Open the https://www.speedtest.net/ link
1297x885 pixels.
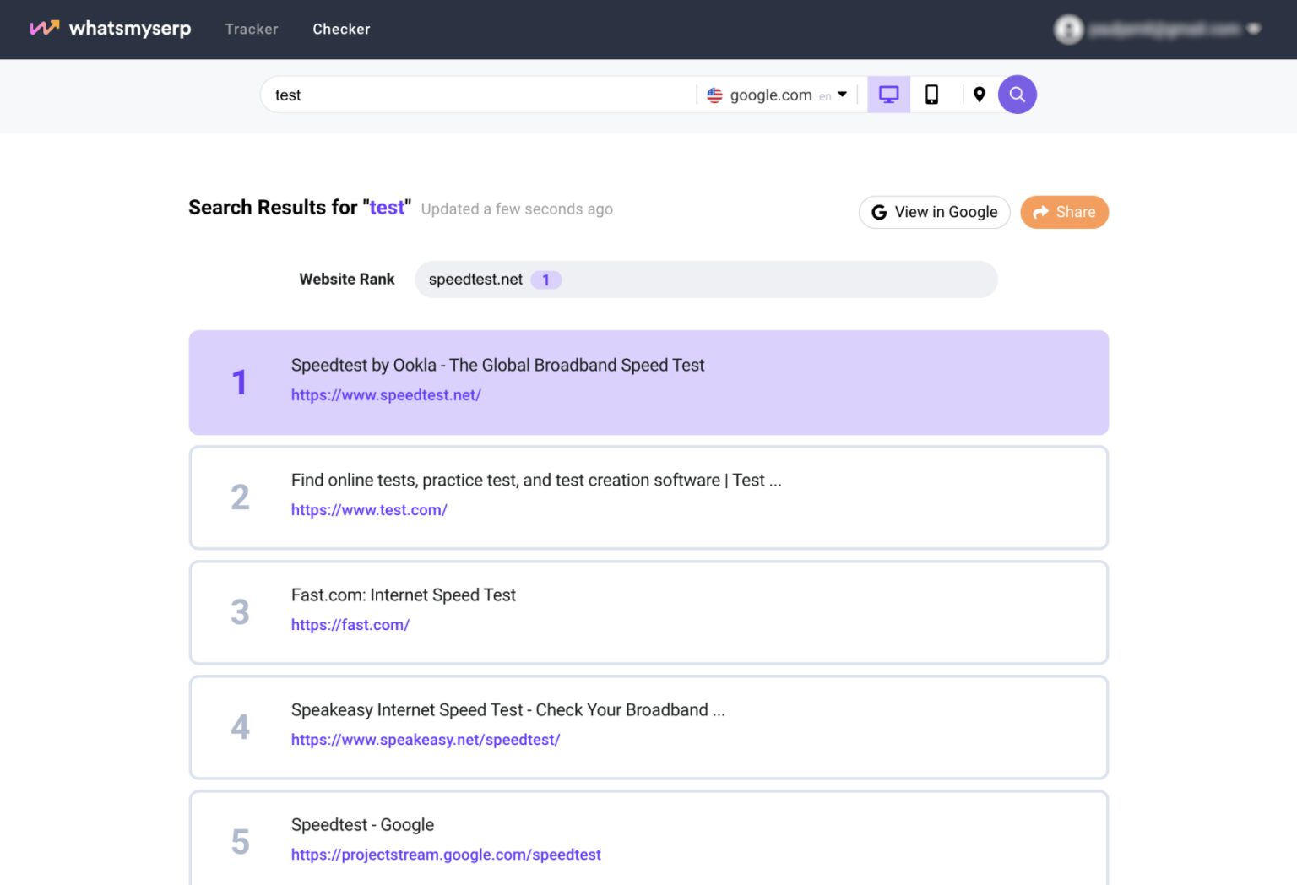pyautogui.click(x=386, y=395)
